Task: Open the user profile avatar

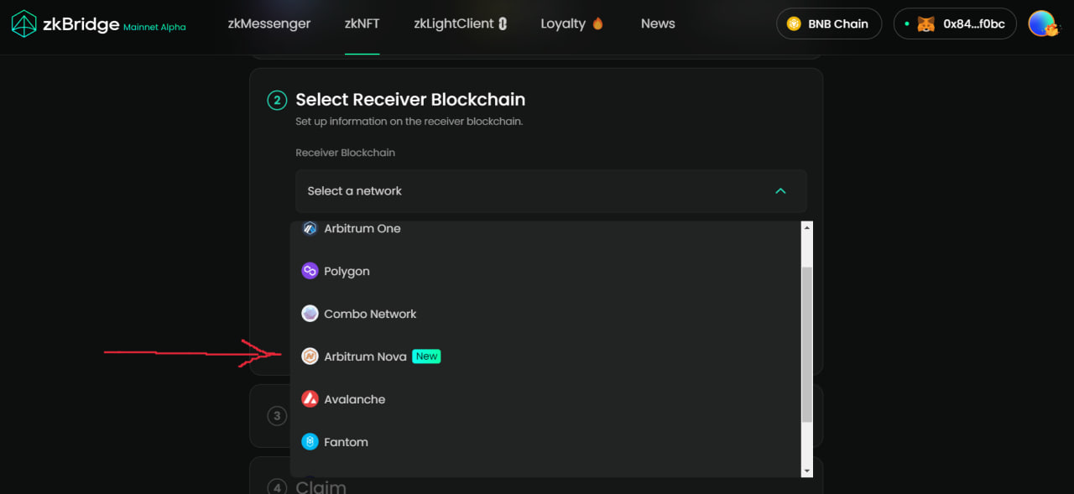Action: click(1043, 23)
